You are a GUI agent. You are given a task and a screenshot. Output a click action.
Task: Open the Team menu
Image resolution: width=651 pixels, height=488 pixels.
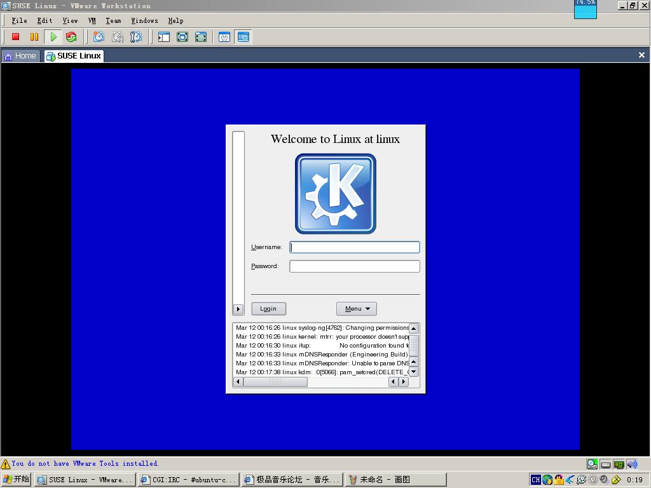[113, 20]
